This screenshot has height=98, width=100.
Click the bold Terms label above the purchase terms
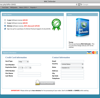pyautogui.click(x=71, y=42)
